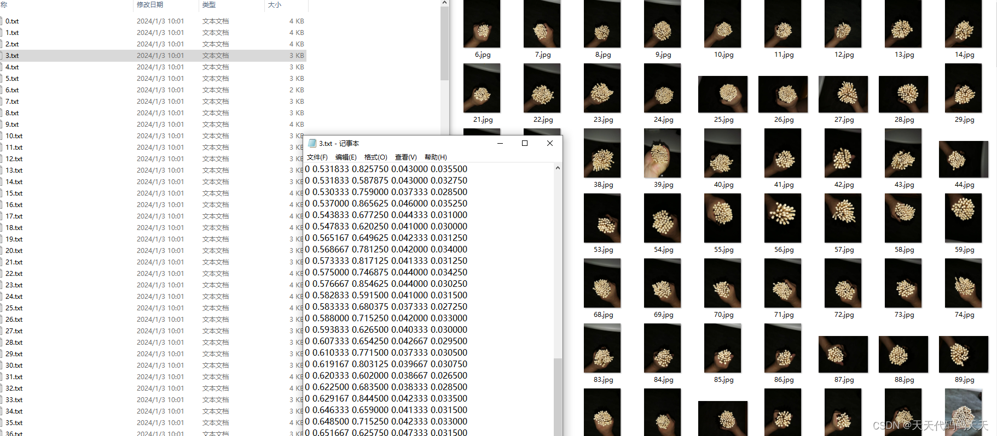The width and height of the screenshot is (997, 436).
Task: Open the 查看(V) menu in Notepad
Action: (x=405, y=157)
